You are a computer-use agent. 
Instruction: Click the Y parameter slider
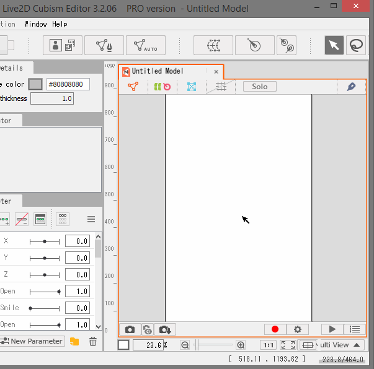(45, 258)
